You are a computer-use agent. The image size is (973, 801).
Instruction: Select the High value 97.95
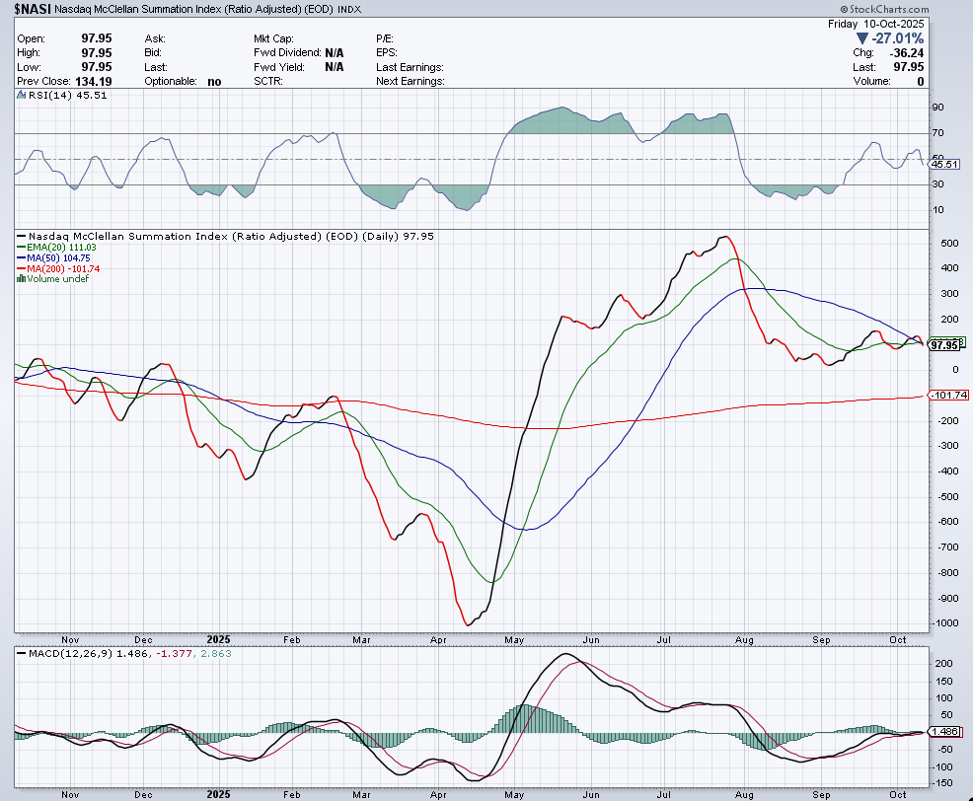coord(96,52)
